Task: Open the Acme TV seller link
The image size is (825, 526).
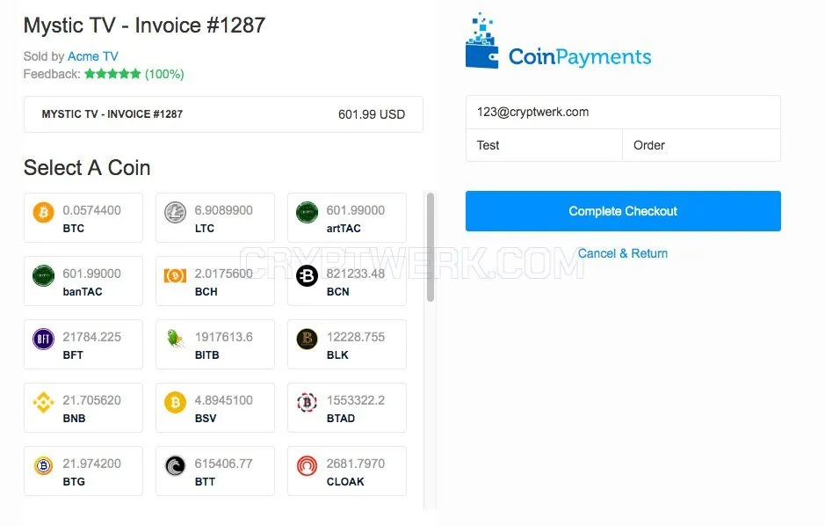Action: point(92,56)
